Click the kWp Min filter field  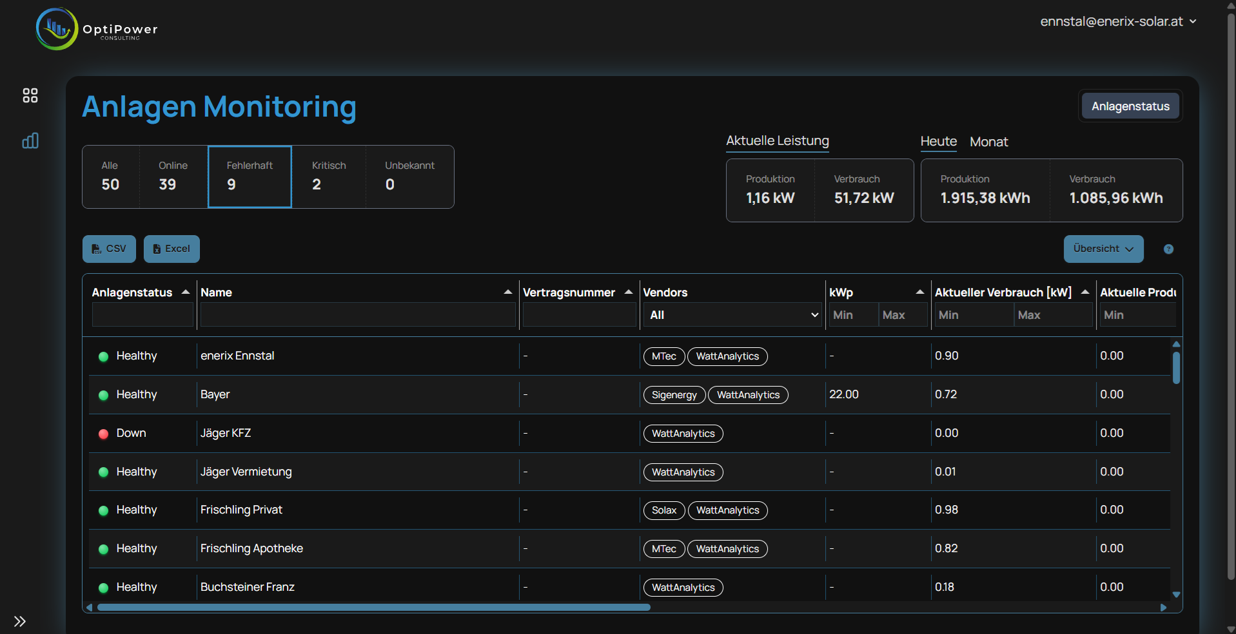click(854, 315)
